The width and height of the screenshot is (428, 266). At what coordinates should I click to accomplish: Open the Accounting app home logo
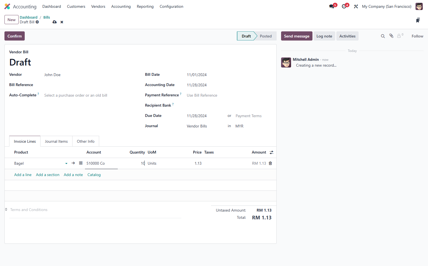pos(7,6)
